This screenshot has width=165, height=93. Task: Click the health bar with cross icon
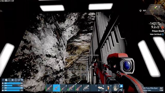pos(13,83)
